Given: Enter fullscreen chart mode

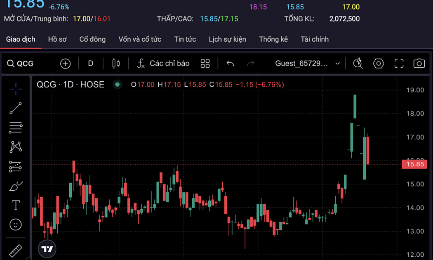Looking at the screenshot, I should coord(399,64).
